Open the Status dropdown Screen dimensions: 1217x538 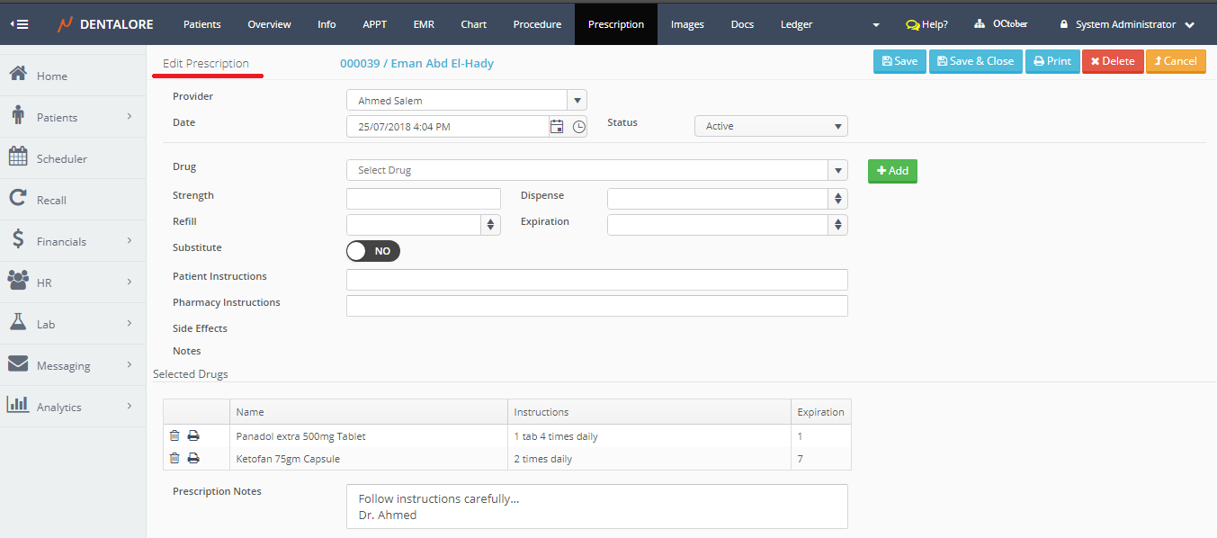(771, 127)
